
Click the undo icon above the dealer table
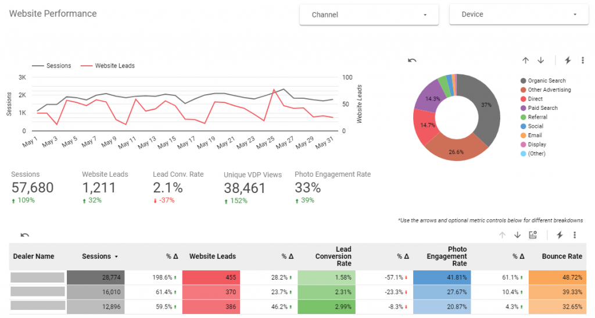click(x=25, y=235)
